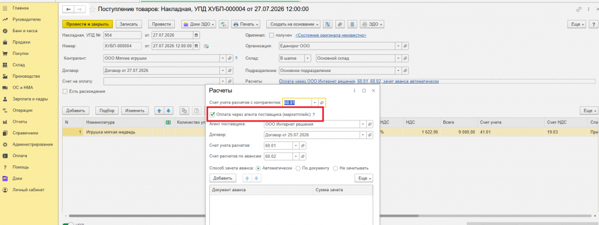Open the Единорог ООО organization card icon
599x225 pixels.
(405, 46)
